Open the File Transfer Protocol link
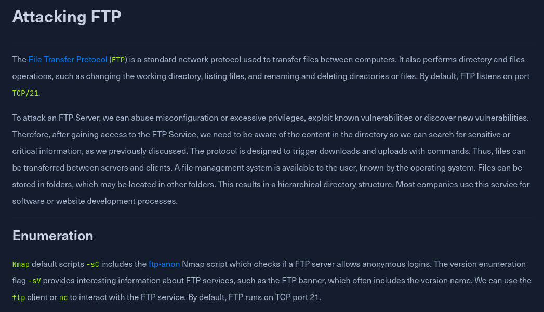 tap(68, 60)
